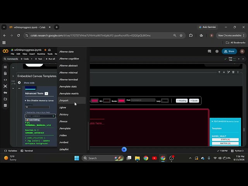Select the /glow command
The width and height of the screenshot is (248, 186).
pos(72,107)
